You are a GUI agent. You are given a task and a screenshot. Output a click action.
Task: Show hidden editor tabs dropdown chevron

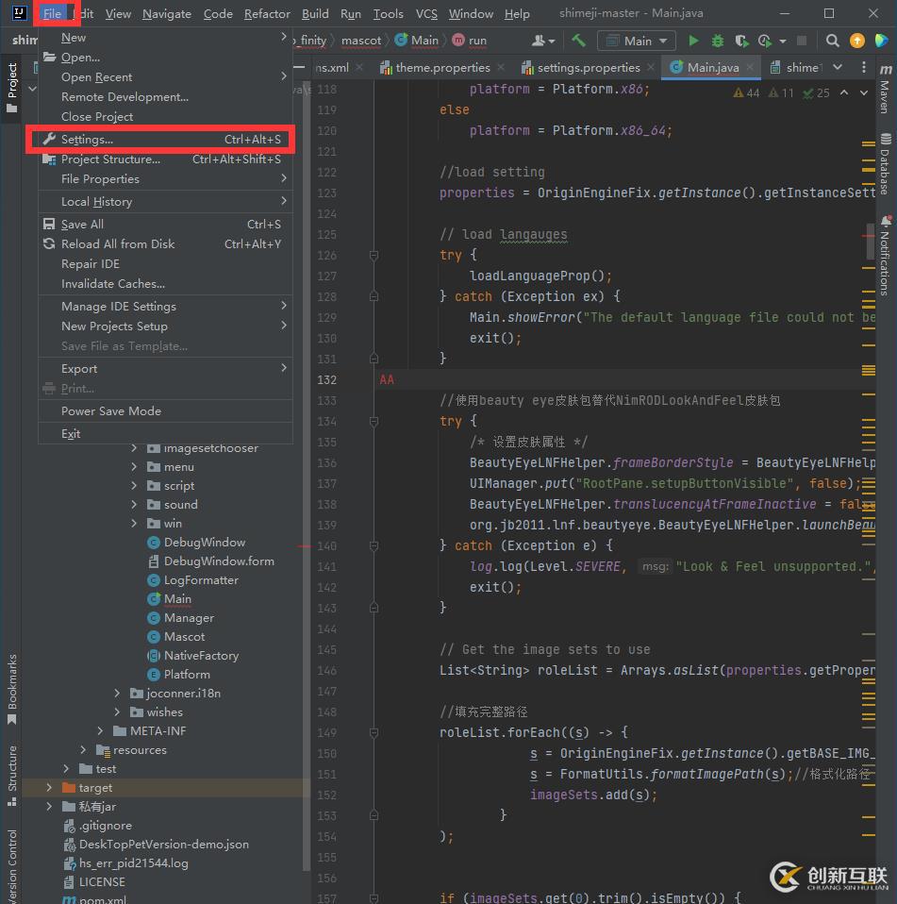pyautogui.click(x=837, y=68)
